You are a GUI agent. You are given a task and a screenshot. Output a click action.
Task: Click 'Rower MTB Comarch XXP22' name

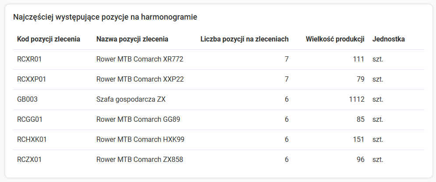point(140,79)
